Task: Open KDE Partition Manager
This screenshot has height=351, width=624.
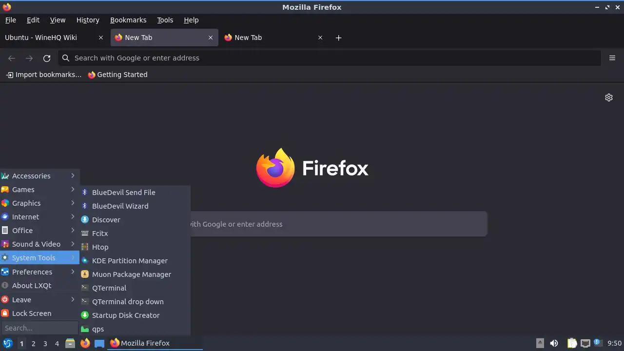Action: [x=135, y=260]
